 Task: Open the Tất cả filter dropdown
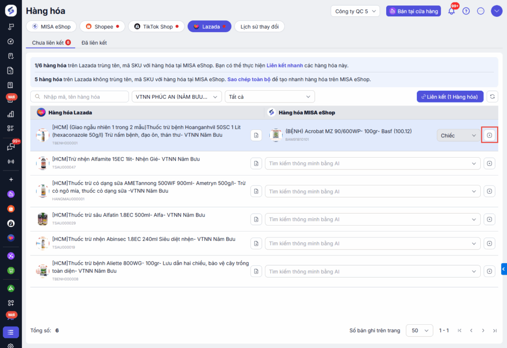(x=269, y=97)
